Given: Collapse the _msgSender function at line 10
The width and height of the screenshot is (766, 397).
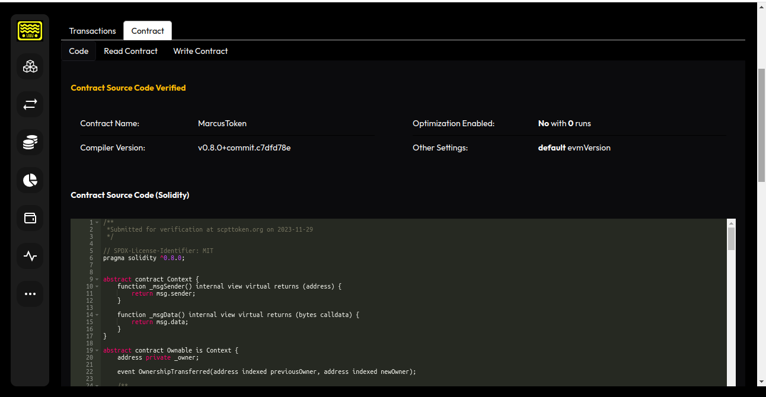Looking at the screenshot, I should [x=97, y=287].
